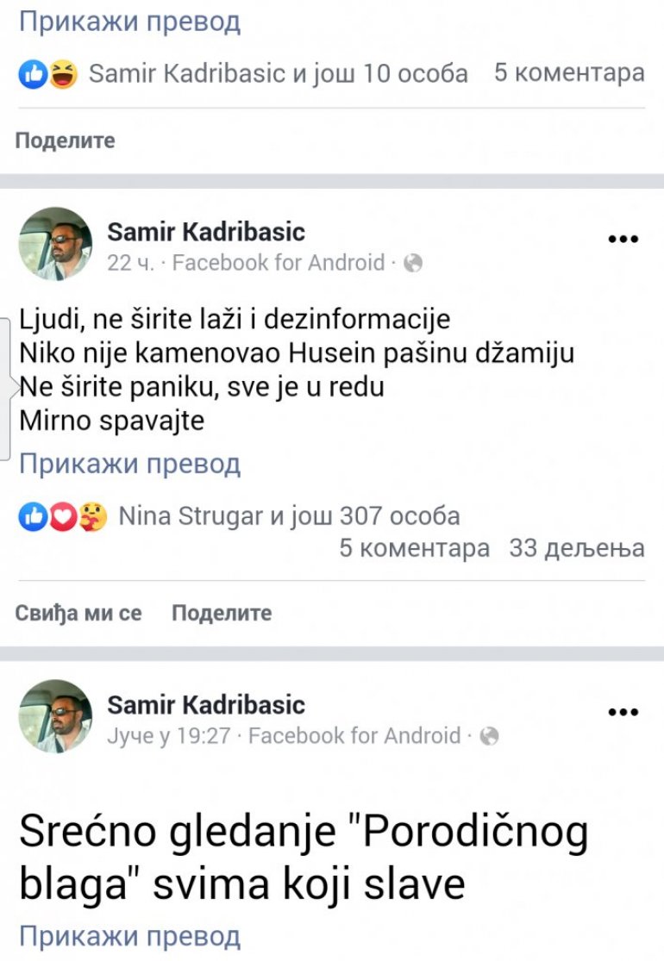Click globe privacy icon on Јуче post
This screenshot has width=664, height=961.
(489, 736)
